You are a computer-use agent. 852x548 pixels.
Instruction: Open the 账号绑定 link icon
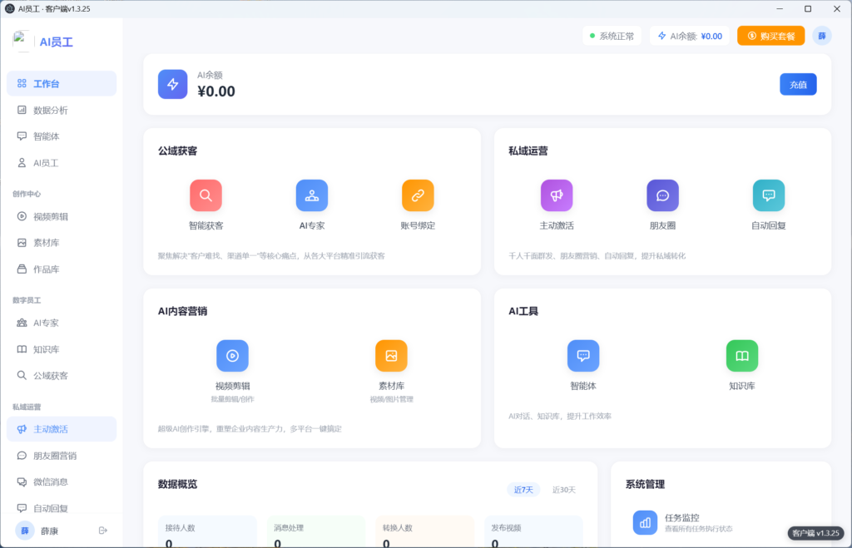click(x=418, y=195)
